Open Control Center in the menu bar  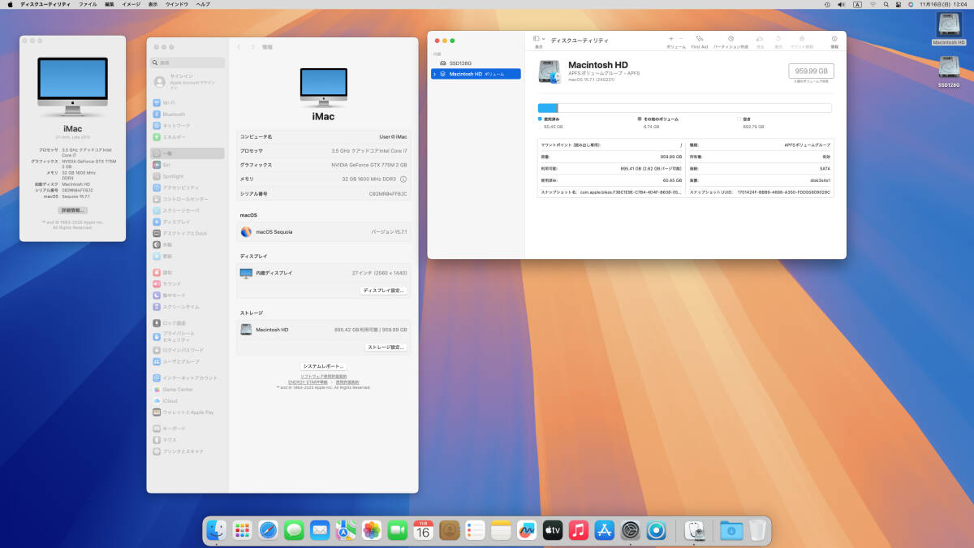coord(899,4)
